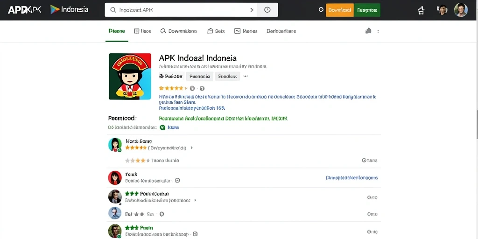Click the small dark avatar in the header
The image size is (478, 239).
point(443,10)
